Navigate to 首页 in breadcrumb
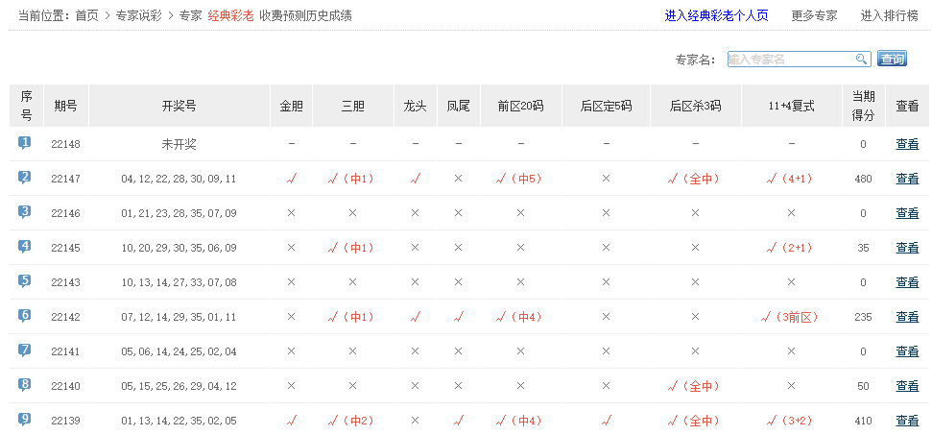The image size is (932, 435). [86, 16]
